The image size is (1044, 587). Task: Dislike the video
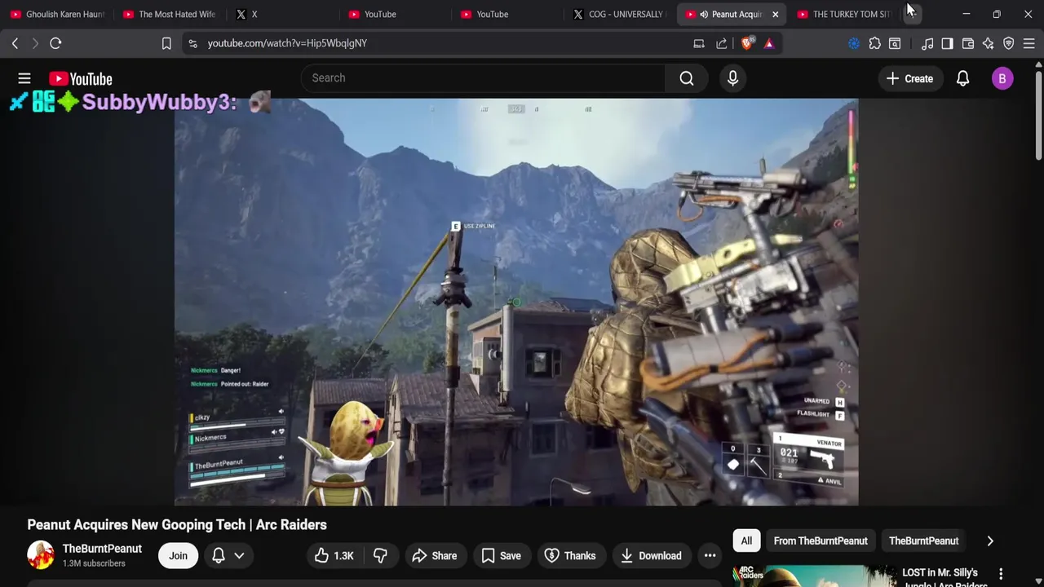point(380,556)
